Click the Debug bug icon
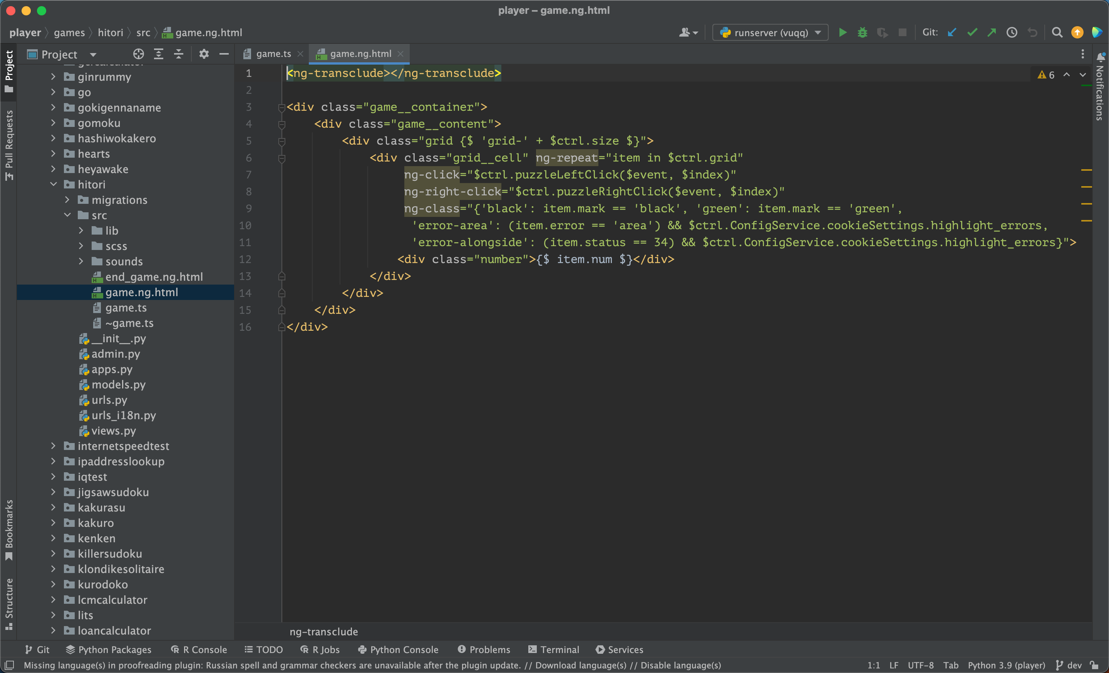The image size is (1109, 673). pyautogui.click(x=862, y=32)
